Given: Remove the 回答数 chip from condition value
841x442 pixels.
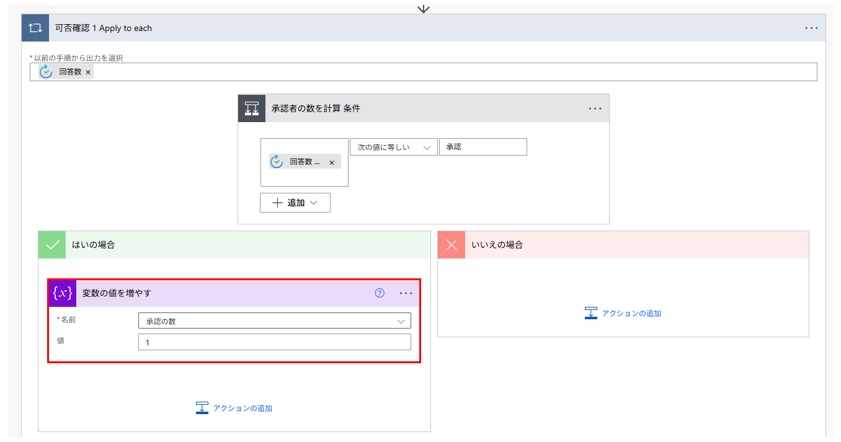Looking at the screenshot, I should click(332, 161).
